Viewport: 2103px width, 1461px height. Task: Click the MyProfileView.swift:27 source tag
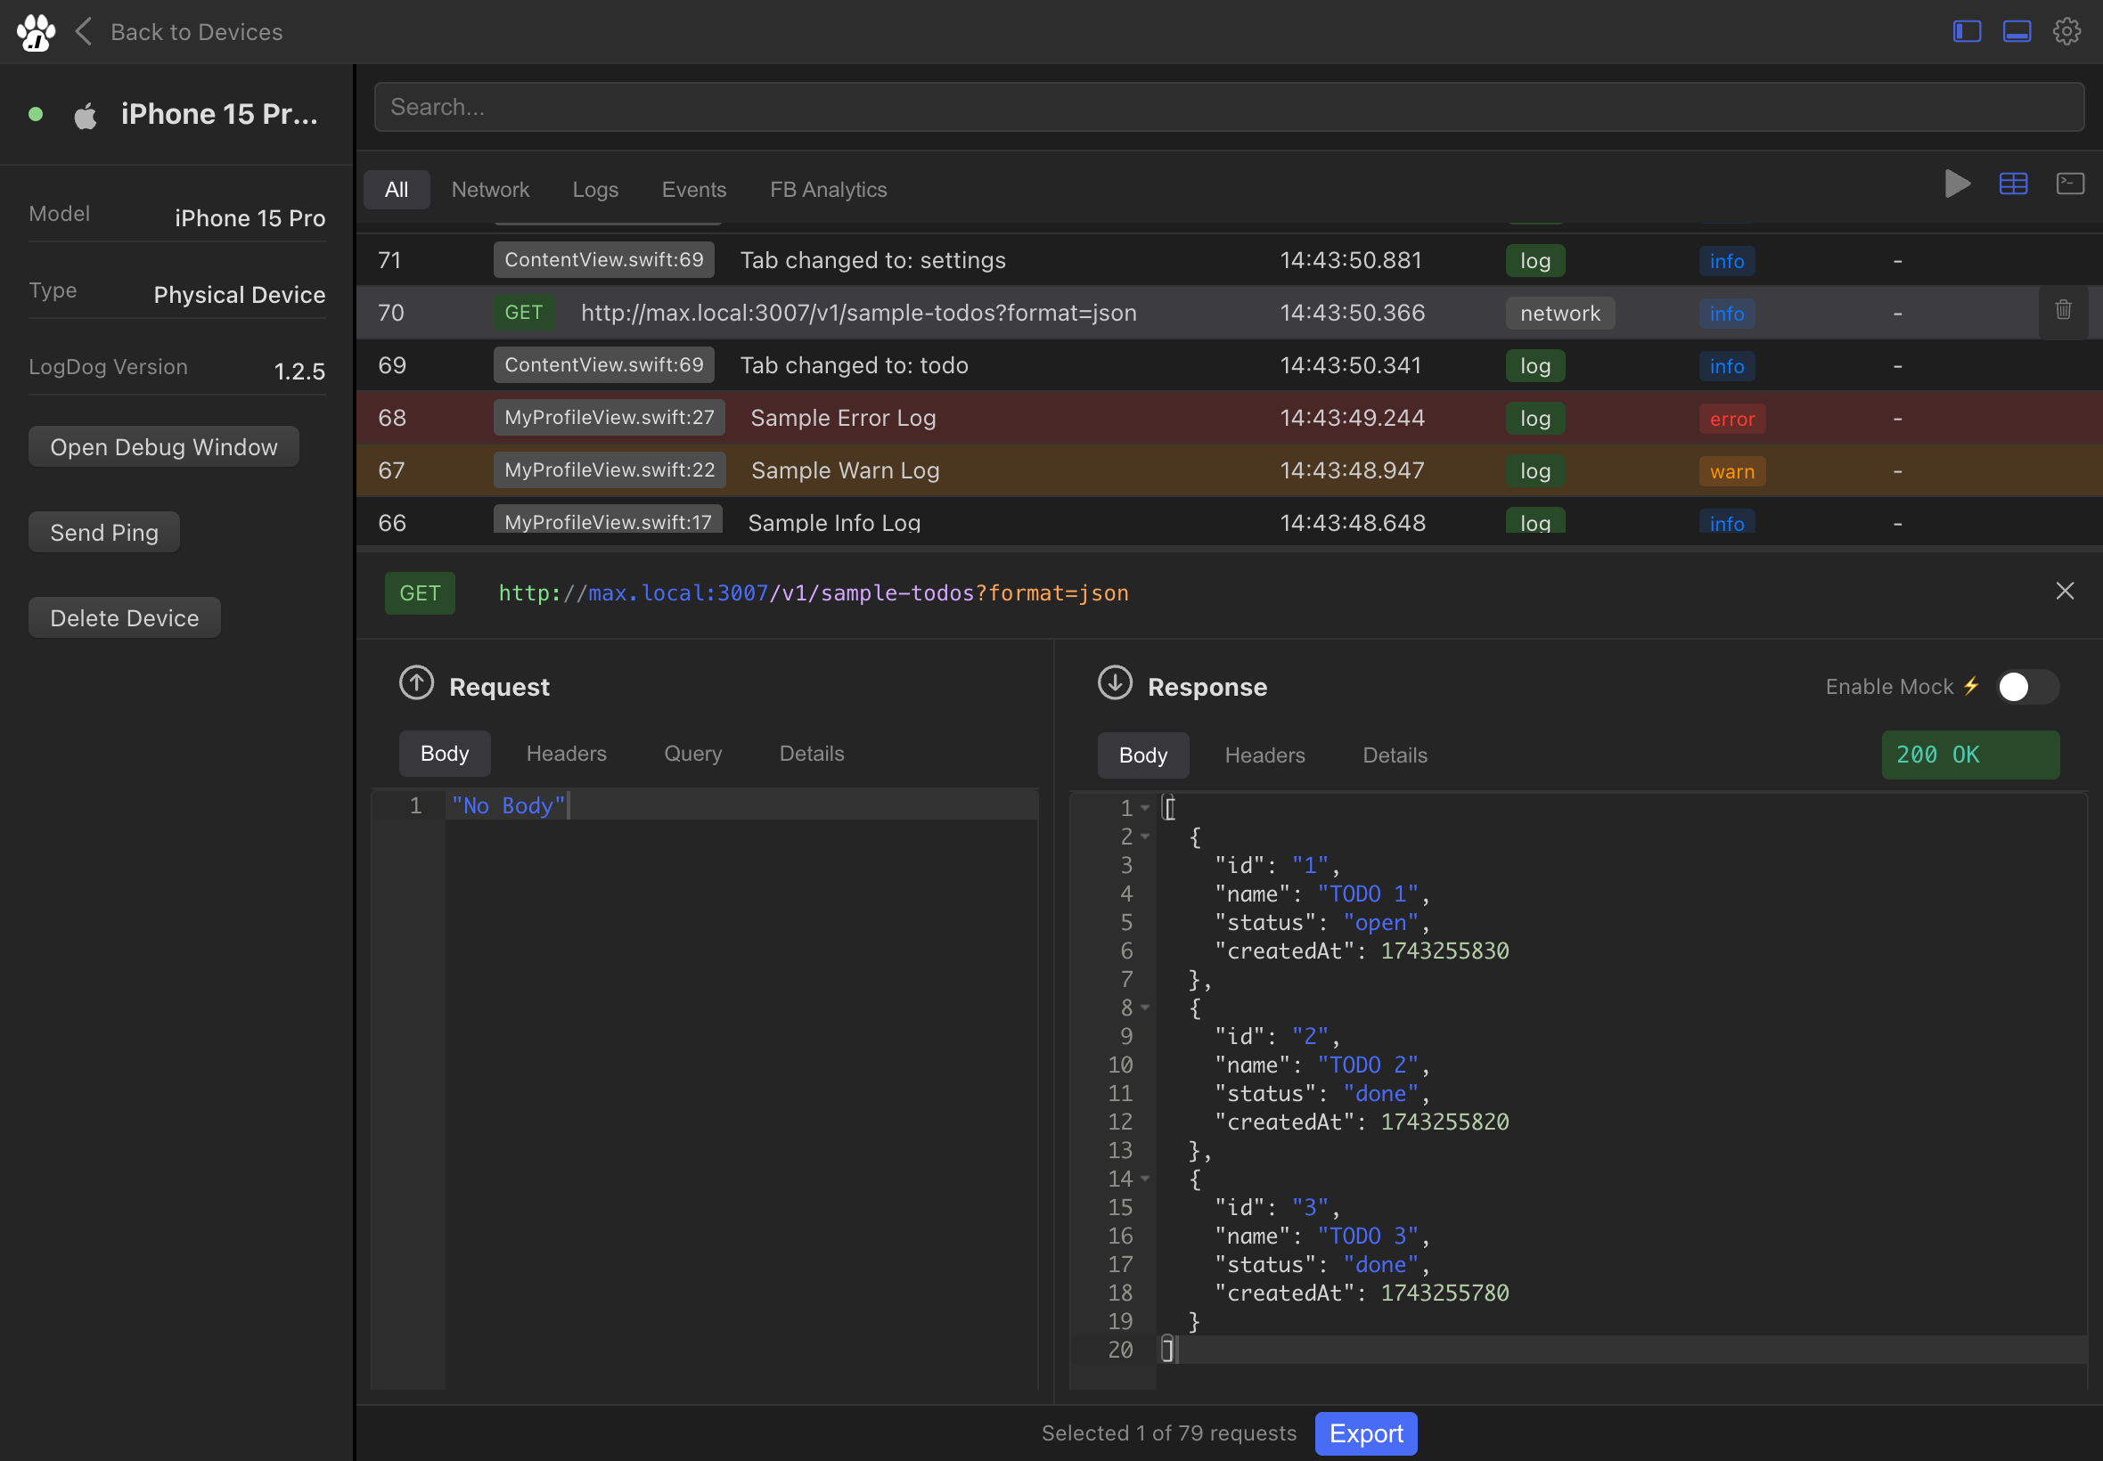coord(609,418)
